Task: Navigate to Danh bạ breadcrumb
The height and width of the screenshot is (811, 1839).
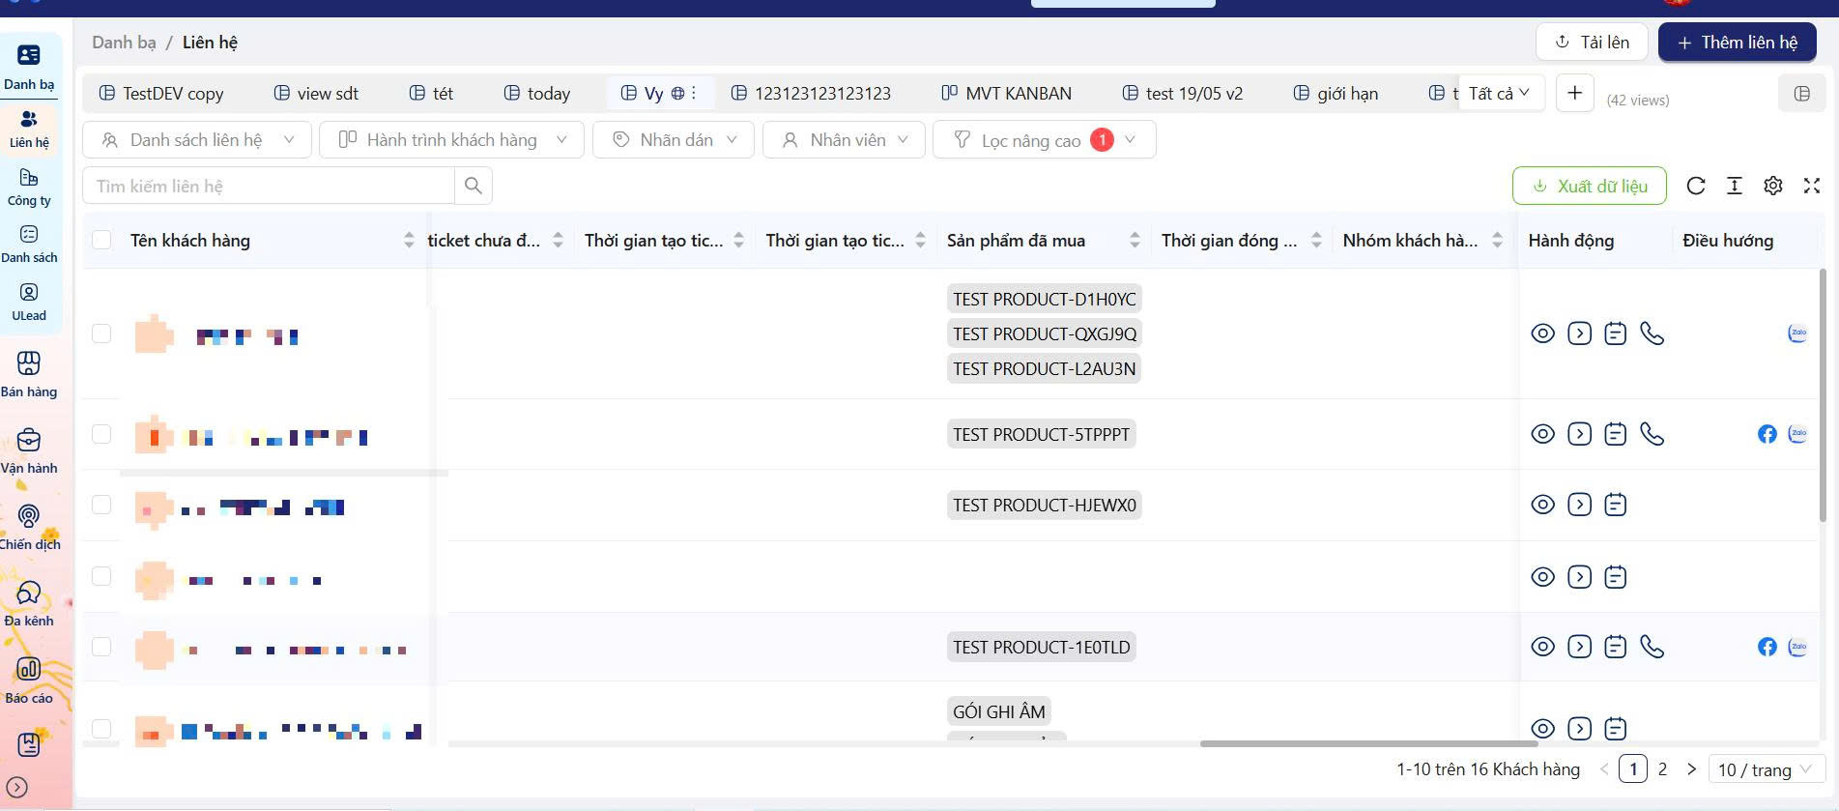Action: coord(124,42)
